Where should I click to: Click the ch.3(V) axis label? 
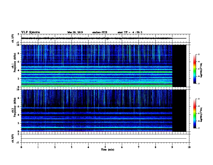tap(13, 138)
